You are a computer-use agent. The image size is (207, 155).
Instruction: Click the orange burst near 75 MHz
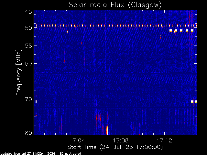[99, 117]
